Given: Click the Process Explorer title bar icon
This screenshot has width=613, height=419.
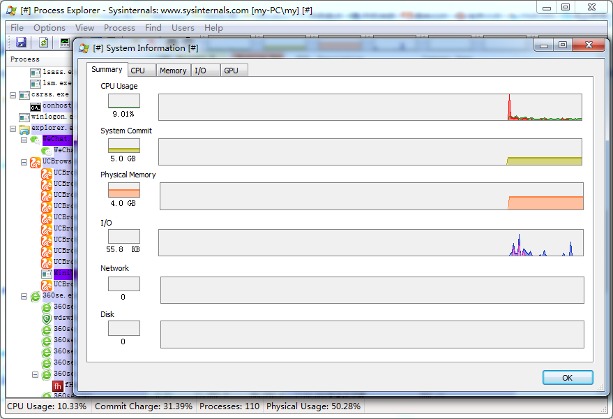Looking at the screenshot, I should pyautogui.click(x=11, y=10).
